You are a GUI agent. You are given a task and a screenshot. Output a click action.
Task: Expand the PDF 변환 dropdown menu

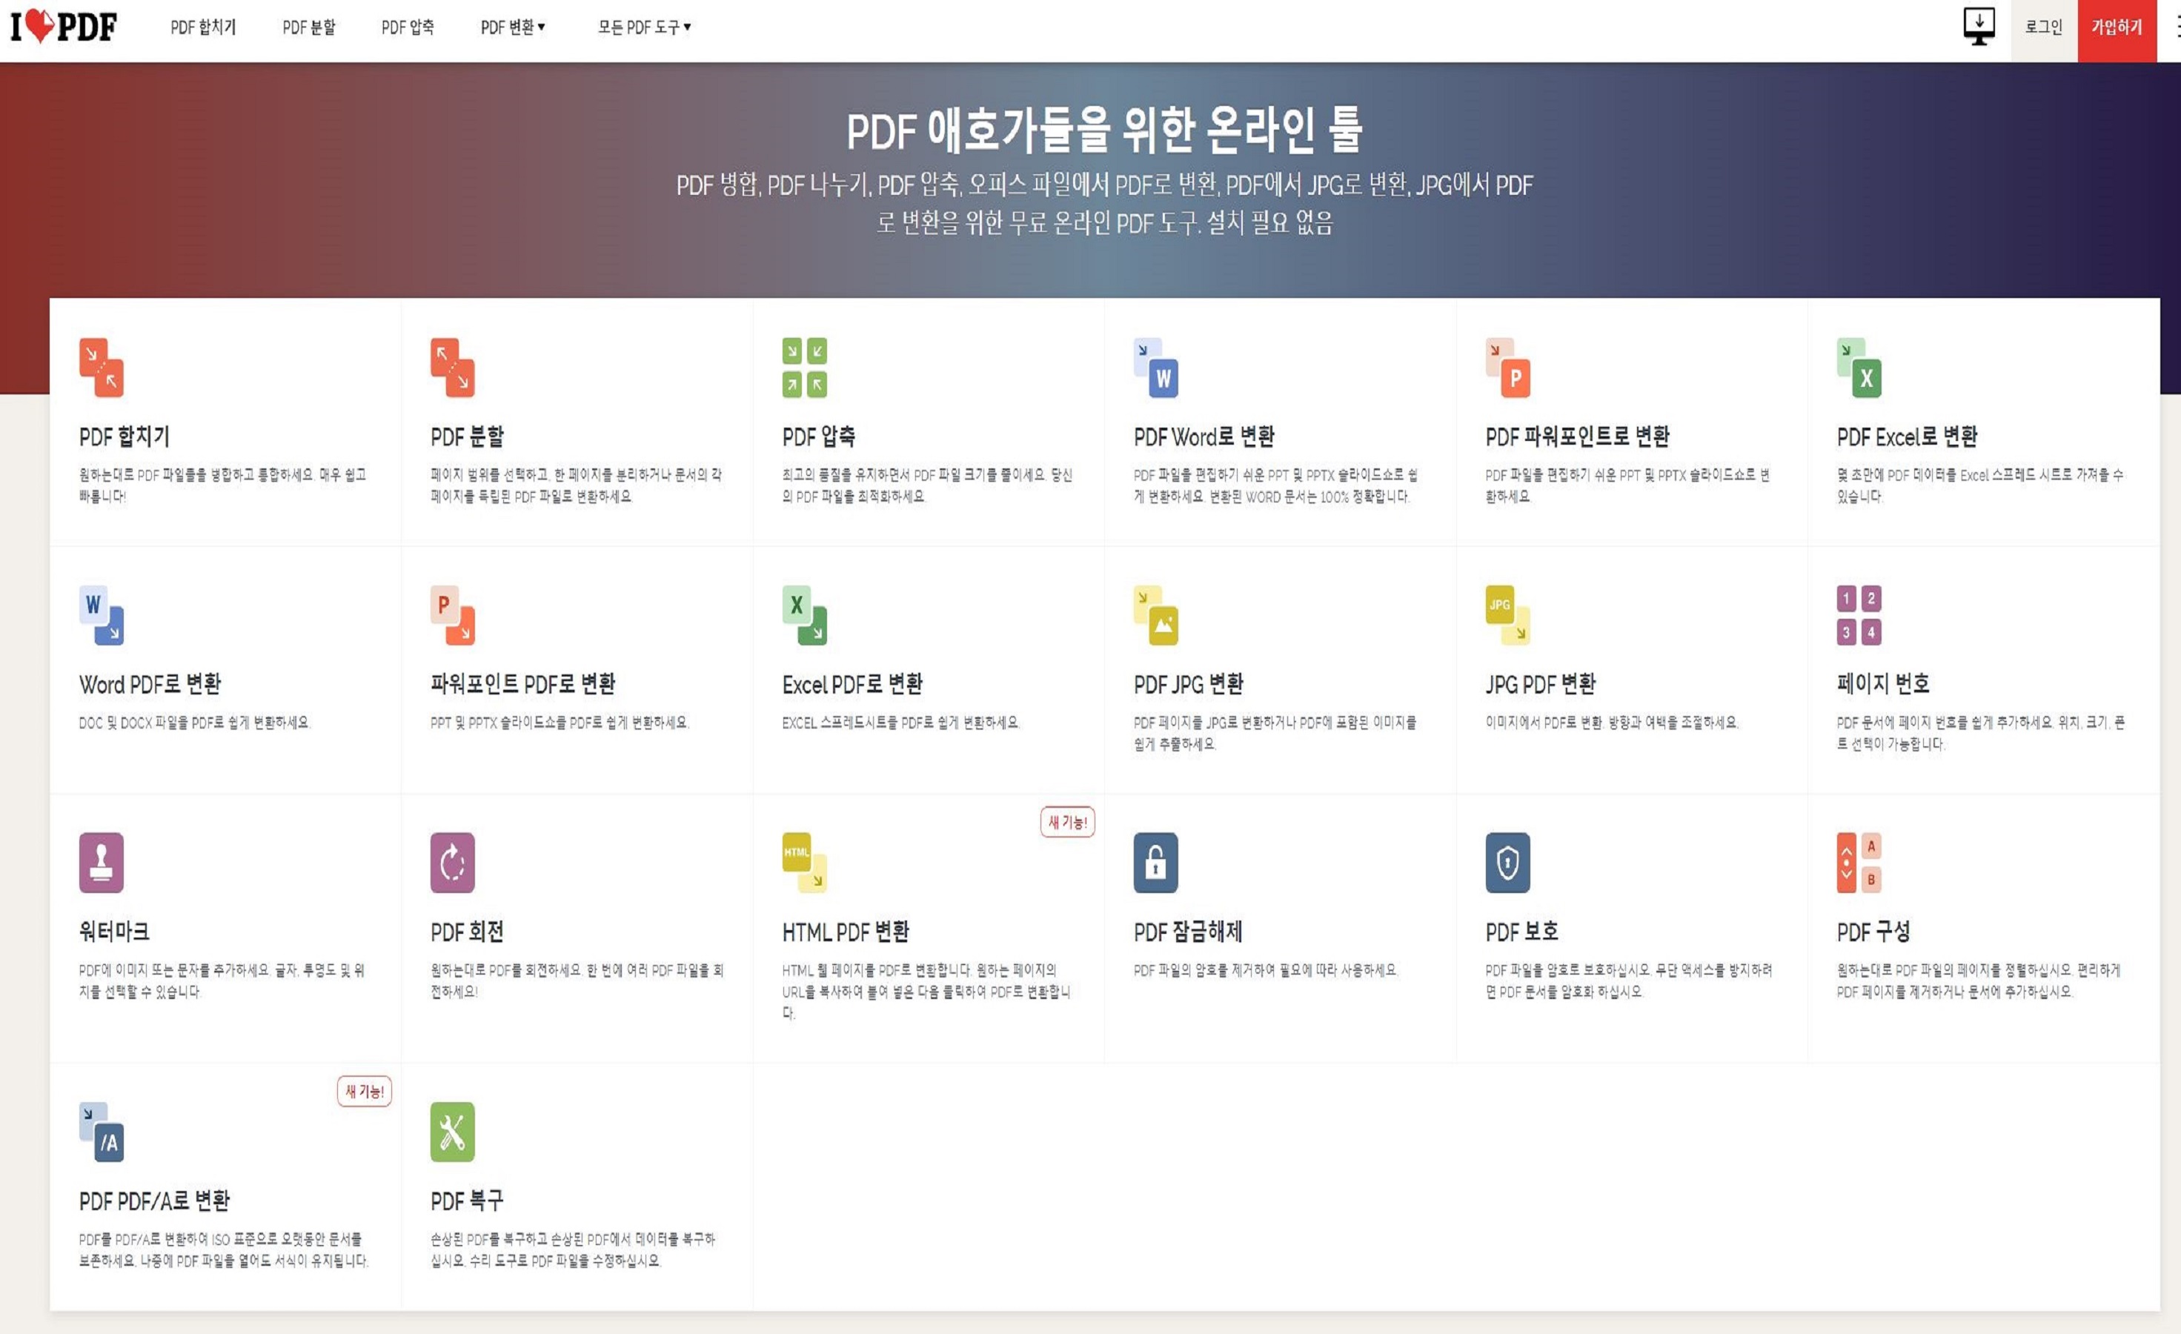tap(513, 27)
